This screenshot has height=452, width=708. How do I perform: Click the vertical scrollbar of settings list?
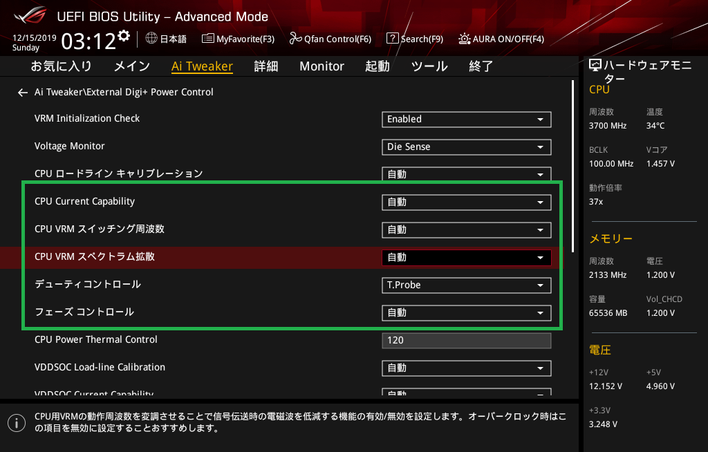tap(572, 166)
